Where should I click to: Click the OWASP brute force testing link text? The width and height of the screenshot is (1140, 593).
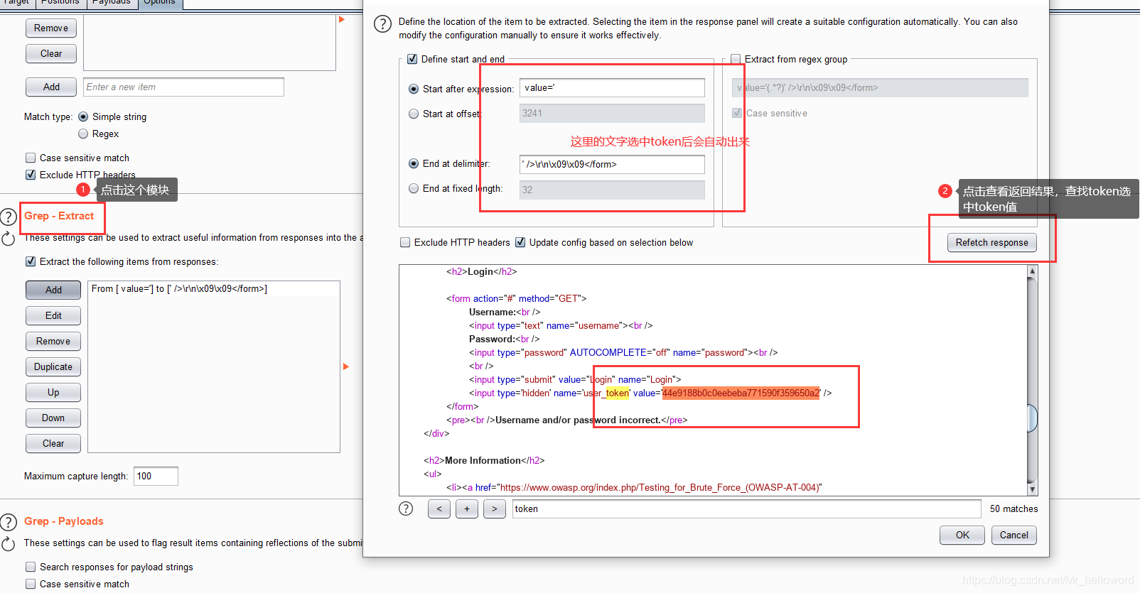pyautogui.click(x=661, y=487)
